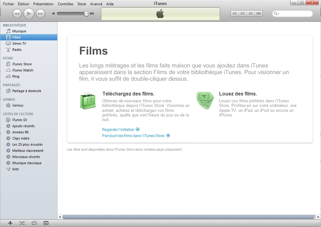Open the Genius atom icon
This screenshot has height=227, width=321.
point(8,105)
